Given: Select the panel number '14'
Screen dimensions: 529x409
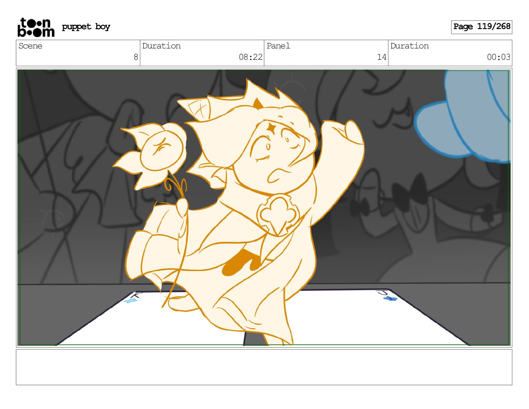Looking at the screenshot, I should 381,57.
